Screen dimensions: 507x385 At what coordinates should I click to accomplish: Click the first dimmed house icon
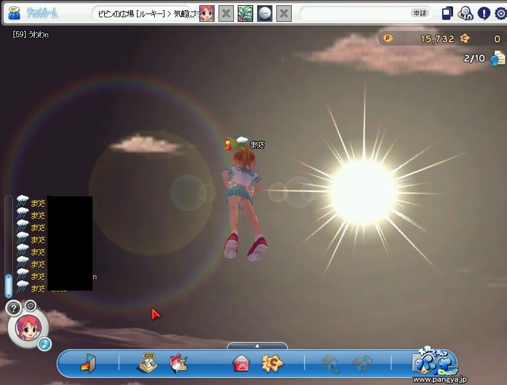pos(330,364)
